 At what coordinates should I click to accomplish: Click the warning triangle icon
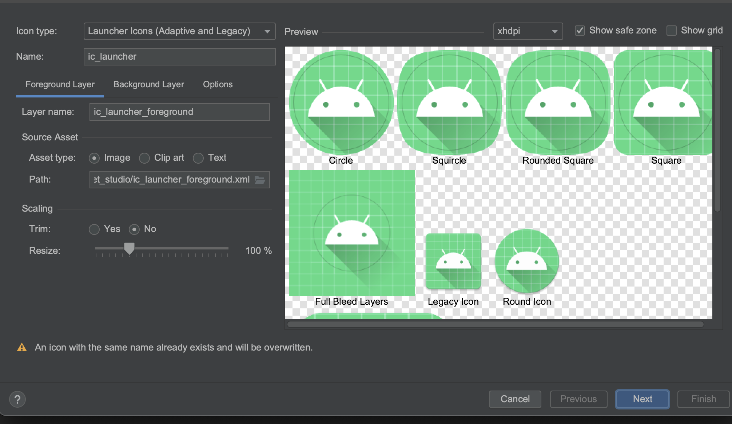pyautogui.click(x=22, y=348)
